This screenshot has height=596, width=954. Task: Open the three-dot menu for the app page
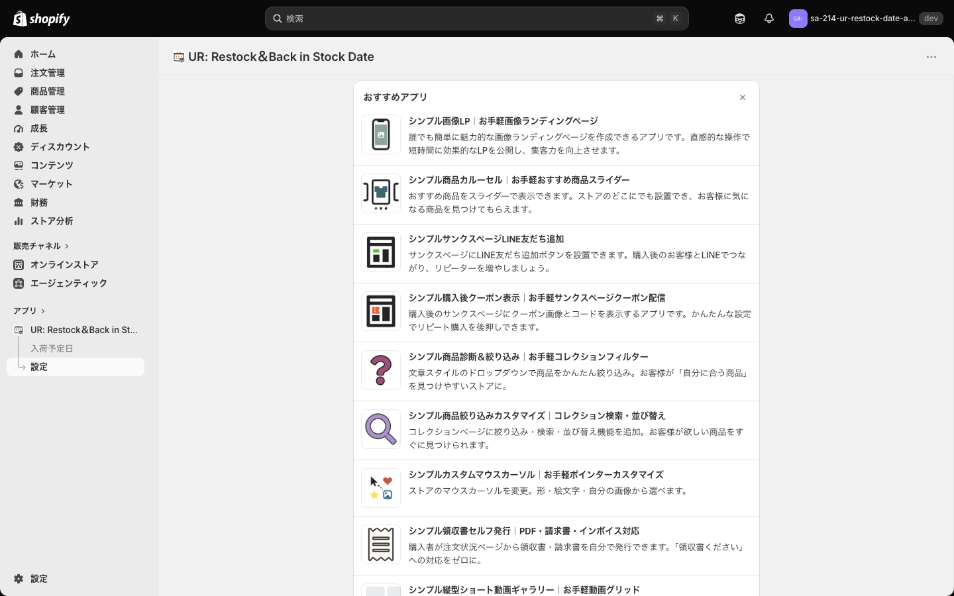pos(931,57)
